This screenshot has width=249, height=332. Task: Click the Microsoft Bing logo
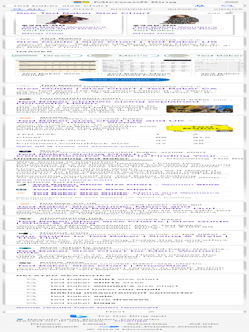125,2
